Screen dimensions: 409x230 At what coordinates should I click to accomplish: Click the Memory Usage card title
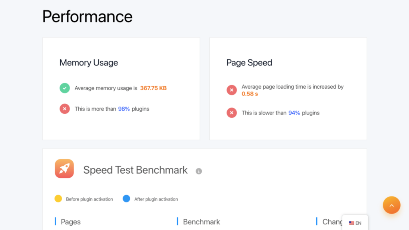89,63
